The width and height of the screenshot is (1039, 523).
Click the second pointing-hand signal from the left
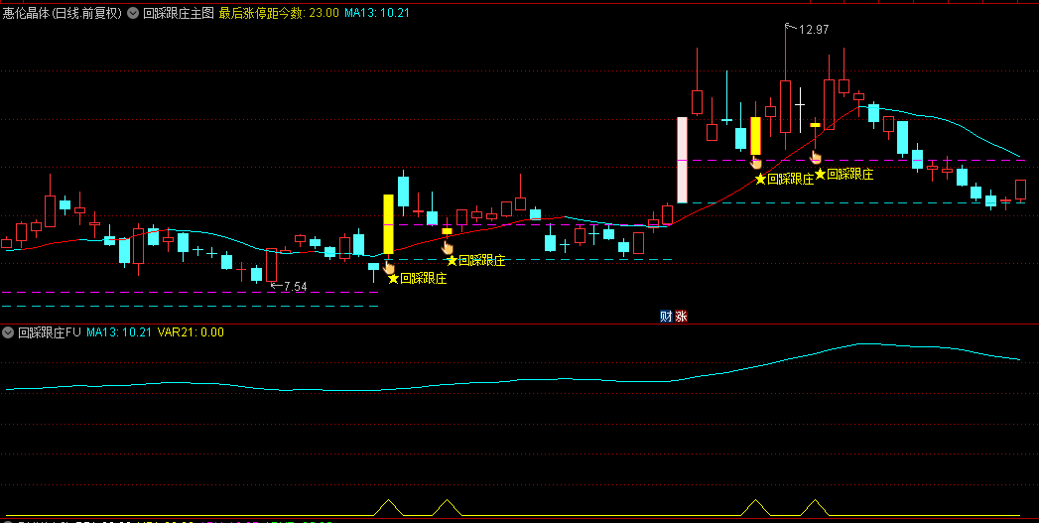tap(448, 246)
